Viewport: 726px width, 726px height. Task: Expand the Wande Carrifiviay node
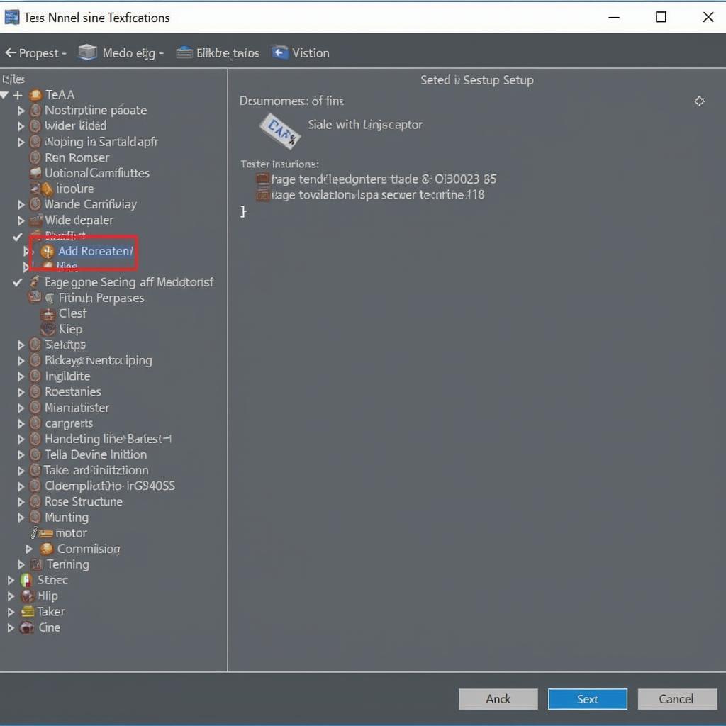tap(21, 204)
